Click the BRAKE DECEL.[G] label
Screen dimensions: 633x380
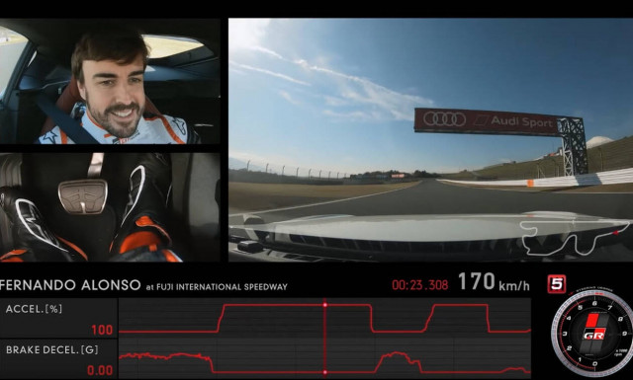[x=52, y=349]
